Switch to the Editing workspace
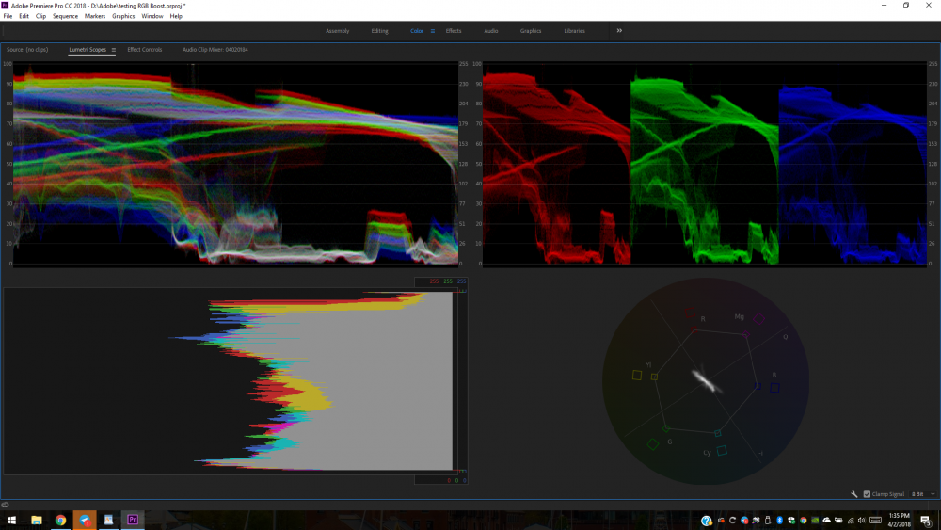941x530 pixels. (x=379, y=31)
